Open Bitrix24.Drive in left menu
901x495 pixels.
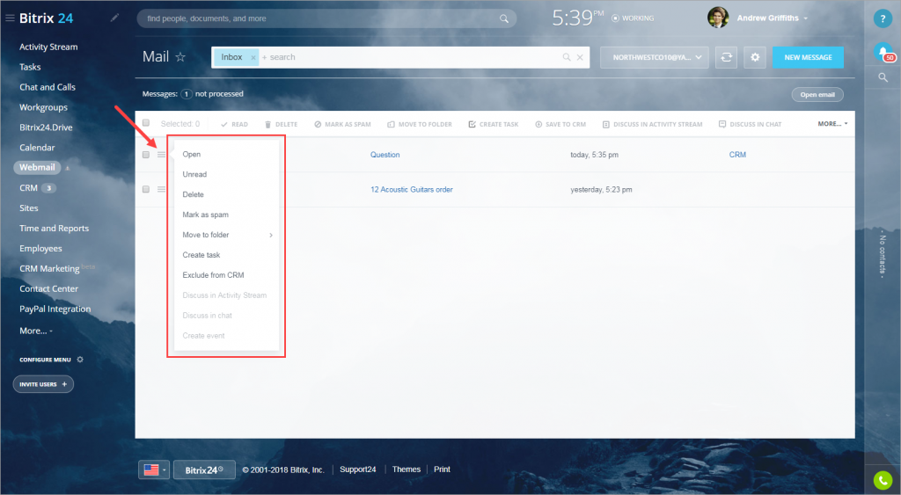(x=46, y=127)
